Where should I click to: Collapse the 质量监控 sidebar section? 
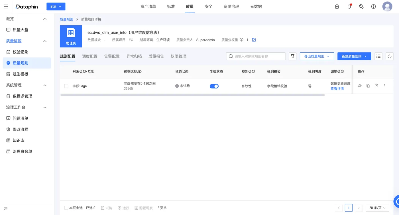[x=45, y=41]
